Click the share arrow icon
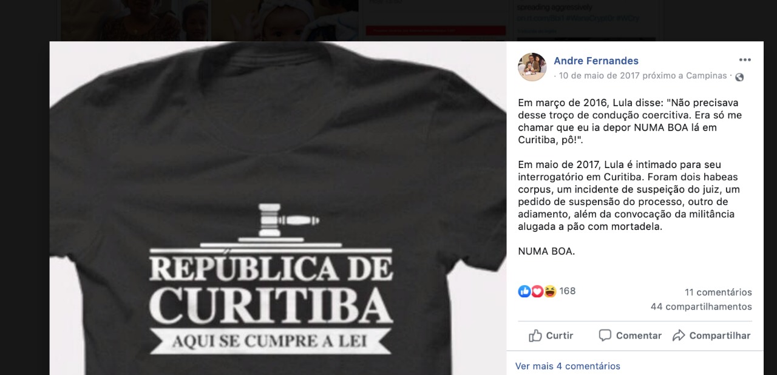The image size is (777, 375). pyautogui.click(x=679, y=336)
